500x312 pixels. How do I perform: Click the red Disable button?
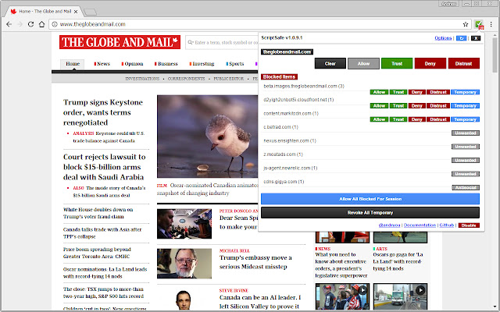469,225
